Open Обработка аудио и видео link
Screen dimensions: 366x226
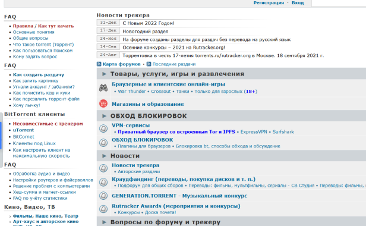coord(42,174)
